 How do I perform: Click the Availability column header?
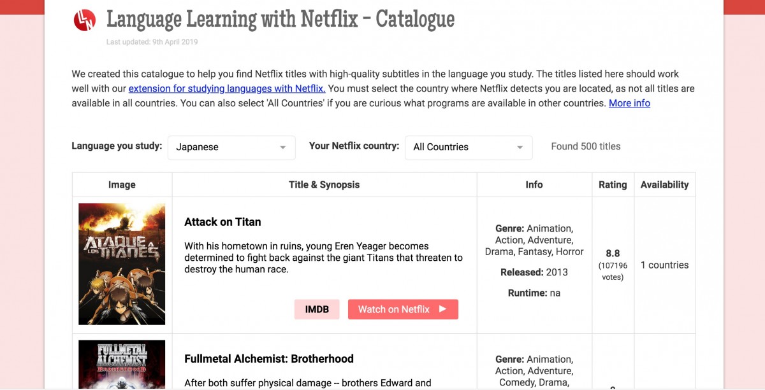click(x=664, y=185)
